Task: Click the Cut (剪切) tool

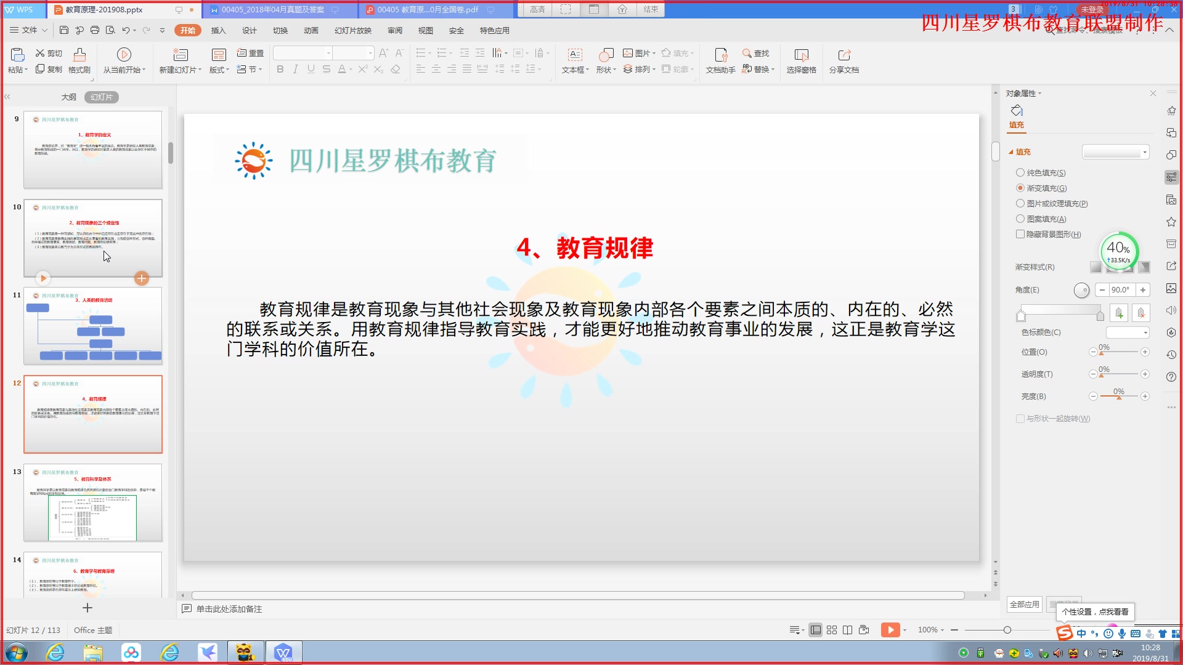Action: point(49,54)
